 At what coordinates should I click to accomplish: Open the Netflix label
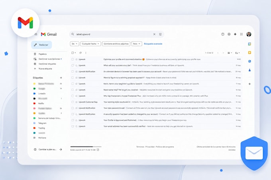tap(41, 103)
